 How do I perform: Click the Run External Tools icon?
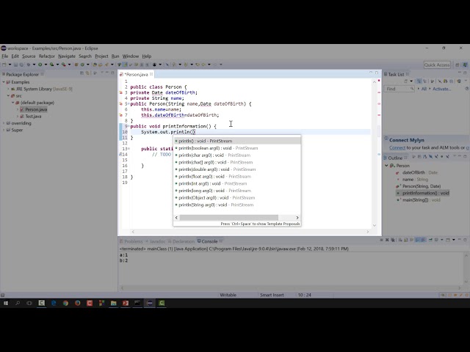coord(64,65)
